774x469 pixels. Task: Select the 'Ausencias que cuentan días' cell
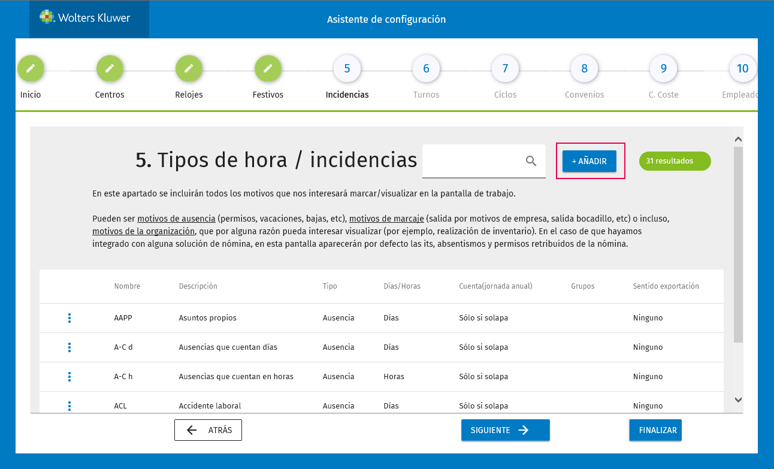click(228, 347)
